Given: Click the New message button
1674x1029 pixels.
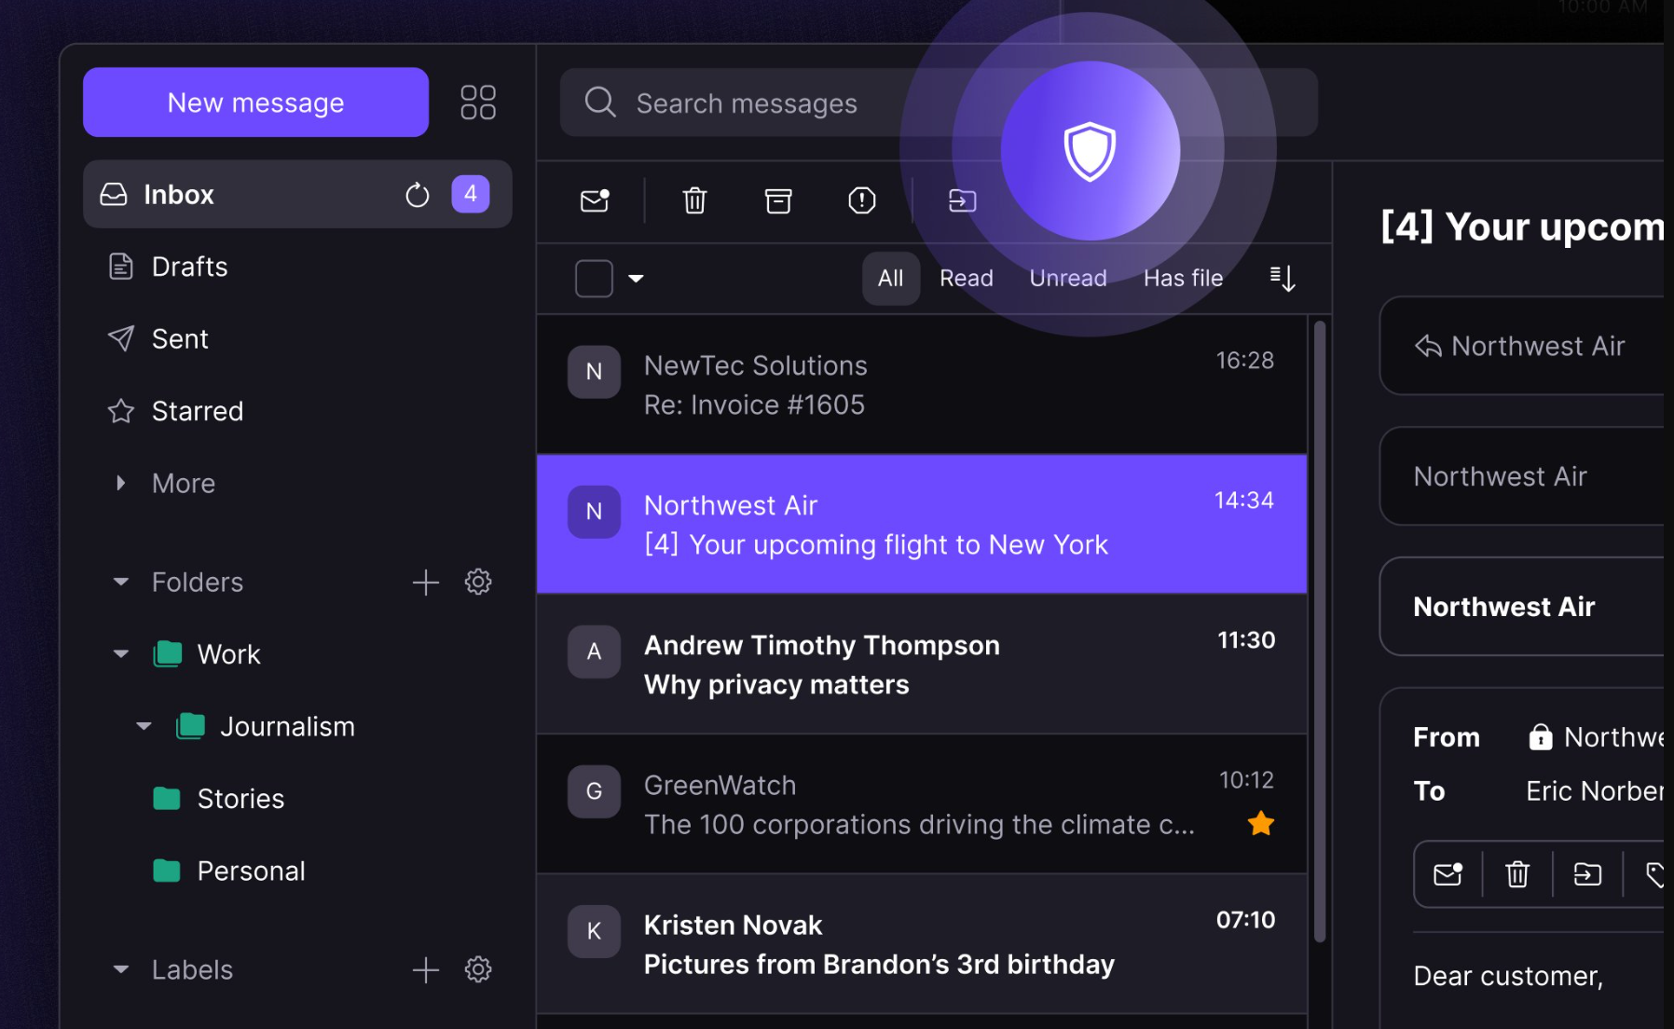Looking at the screenshot, I should click(x=255, y=103).
